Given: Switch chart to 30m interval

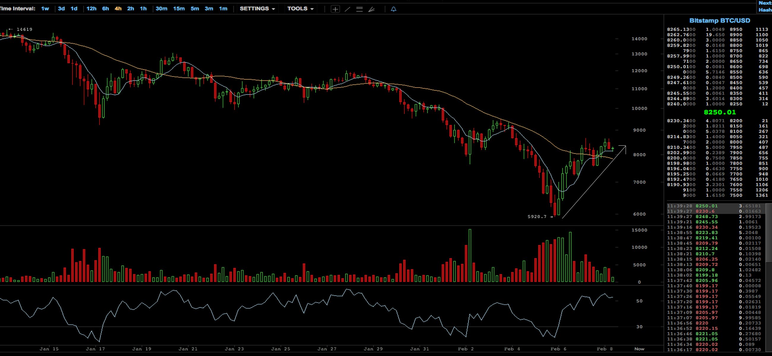Looking at the screenshot, I should pos(162,9).
